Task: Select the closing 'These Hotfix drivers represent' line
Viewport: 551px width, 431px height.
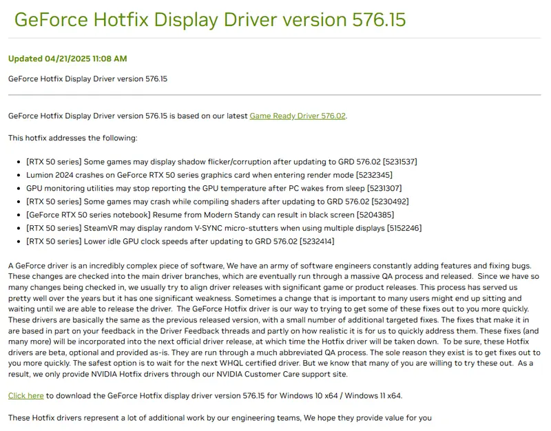Action: (x=220, y=418)
